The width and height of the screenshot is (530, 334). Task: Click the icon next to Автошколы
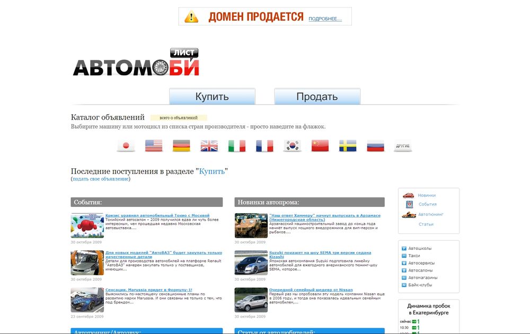404,249
